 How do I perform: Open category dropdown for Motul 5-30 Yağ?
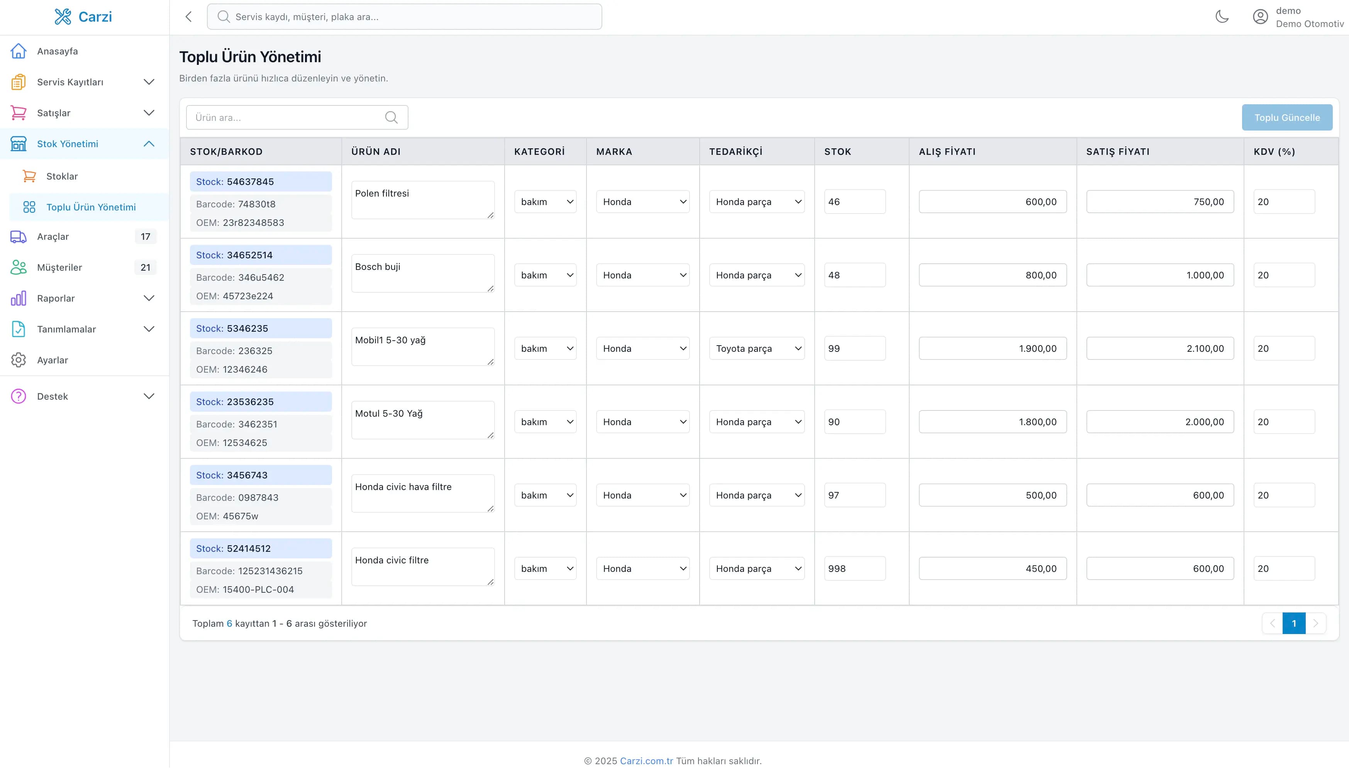[x=546, y=422]
